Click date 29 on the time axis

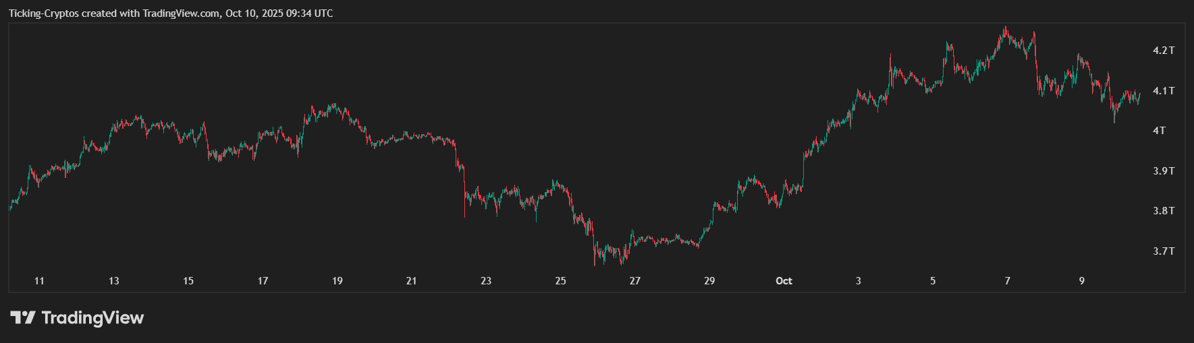coord(709,280)
